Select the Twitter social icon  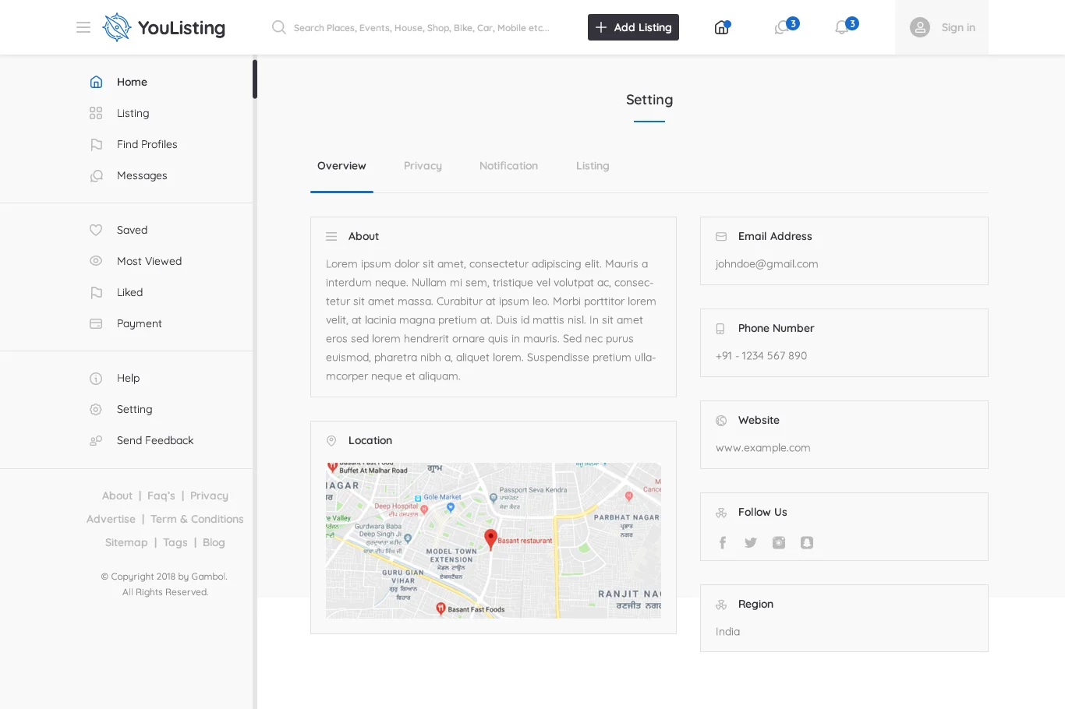(750, 542)
